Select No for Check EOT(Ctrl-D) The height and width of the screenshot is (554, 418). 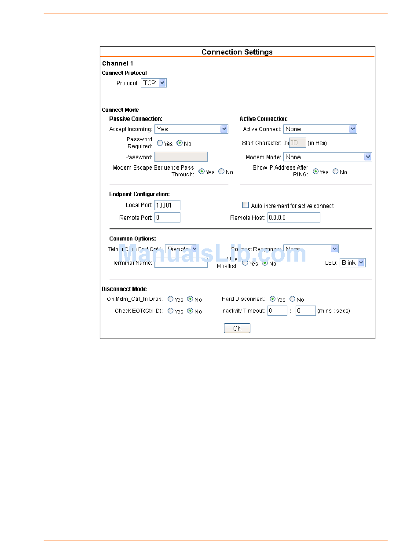pos(190,311)
